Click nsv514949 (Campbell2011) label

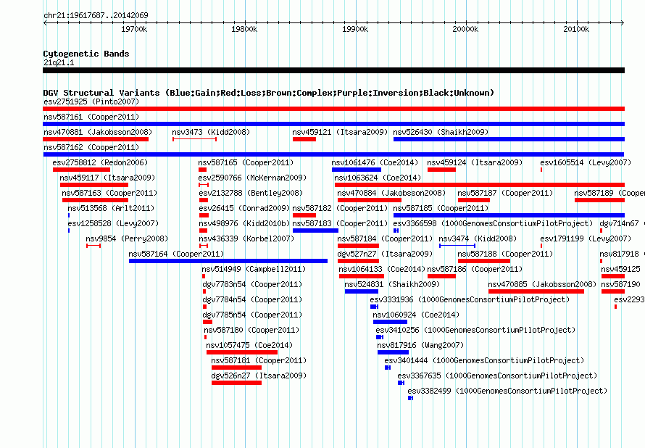pyautogui.click(x=254, y=269)
